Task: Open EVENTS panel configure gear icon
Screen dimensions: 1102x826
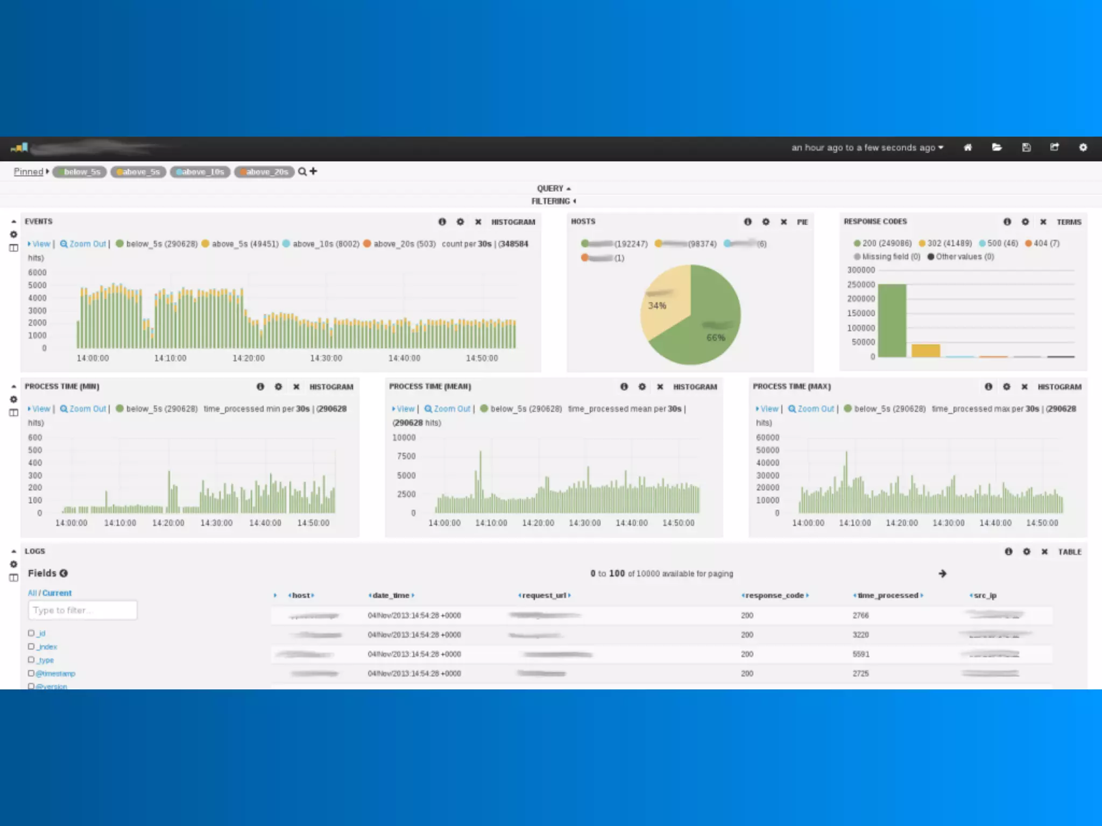Action: pyautogui.click(x=460, y=222)
